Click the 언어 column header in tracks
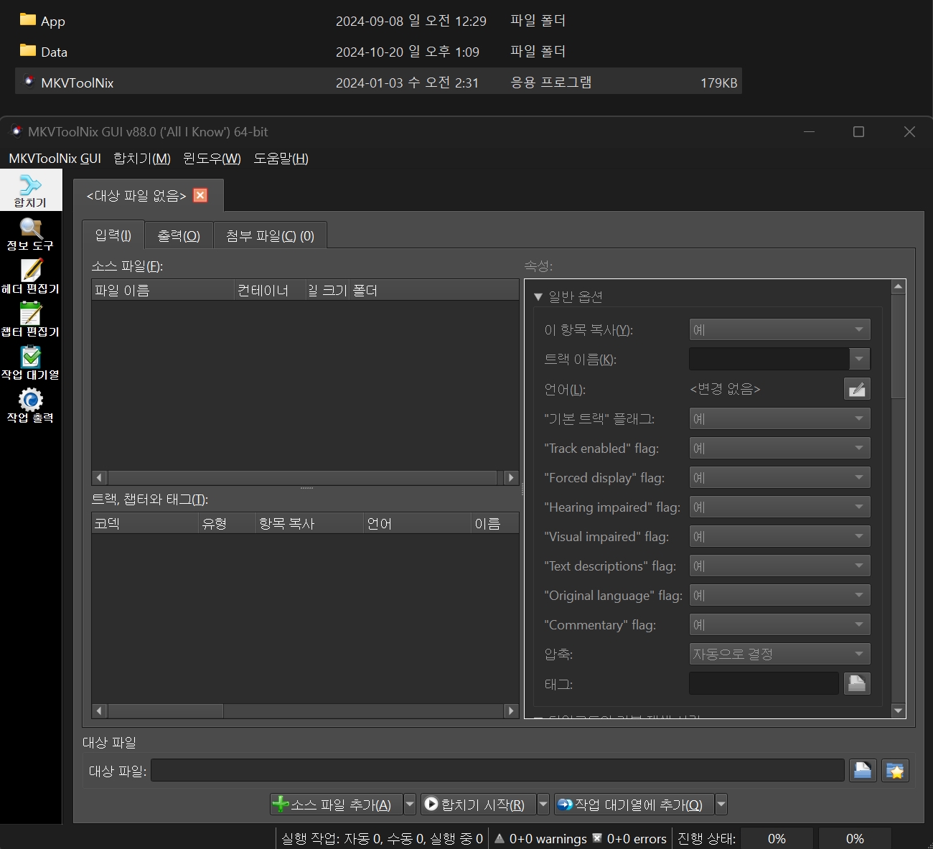933x849 pixels. (x=417, y=523)
